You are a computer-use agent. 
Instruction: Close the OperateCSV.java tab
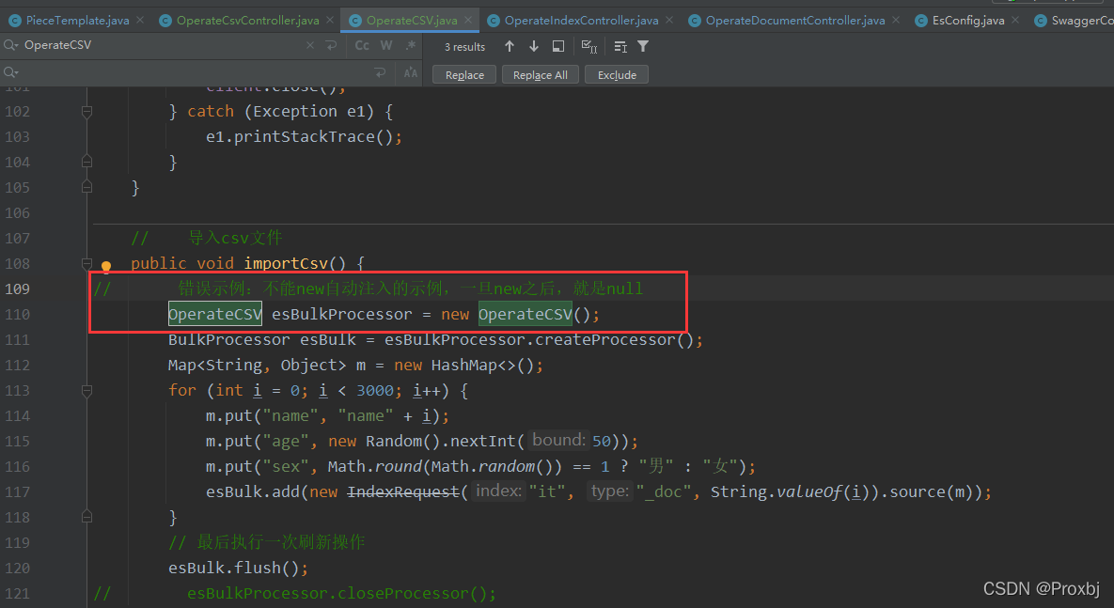(467, 21)
